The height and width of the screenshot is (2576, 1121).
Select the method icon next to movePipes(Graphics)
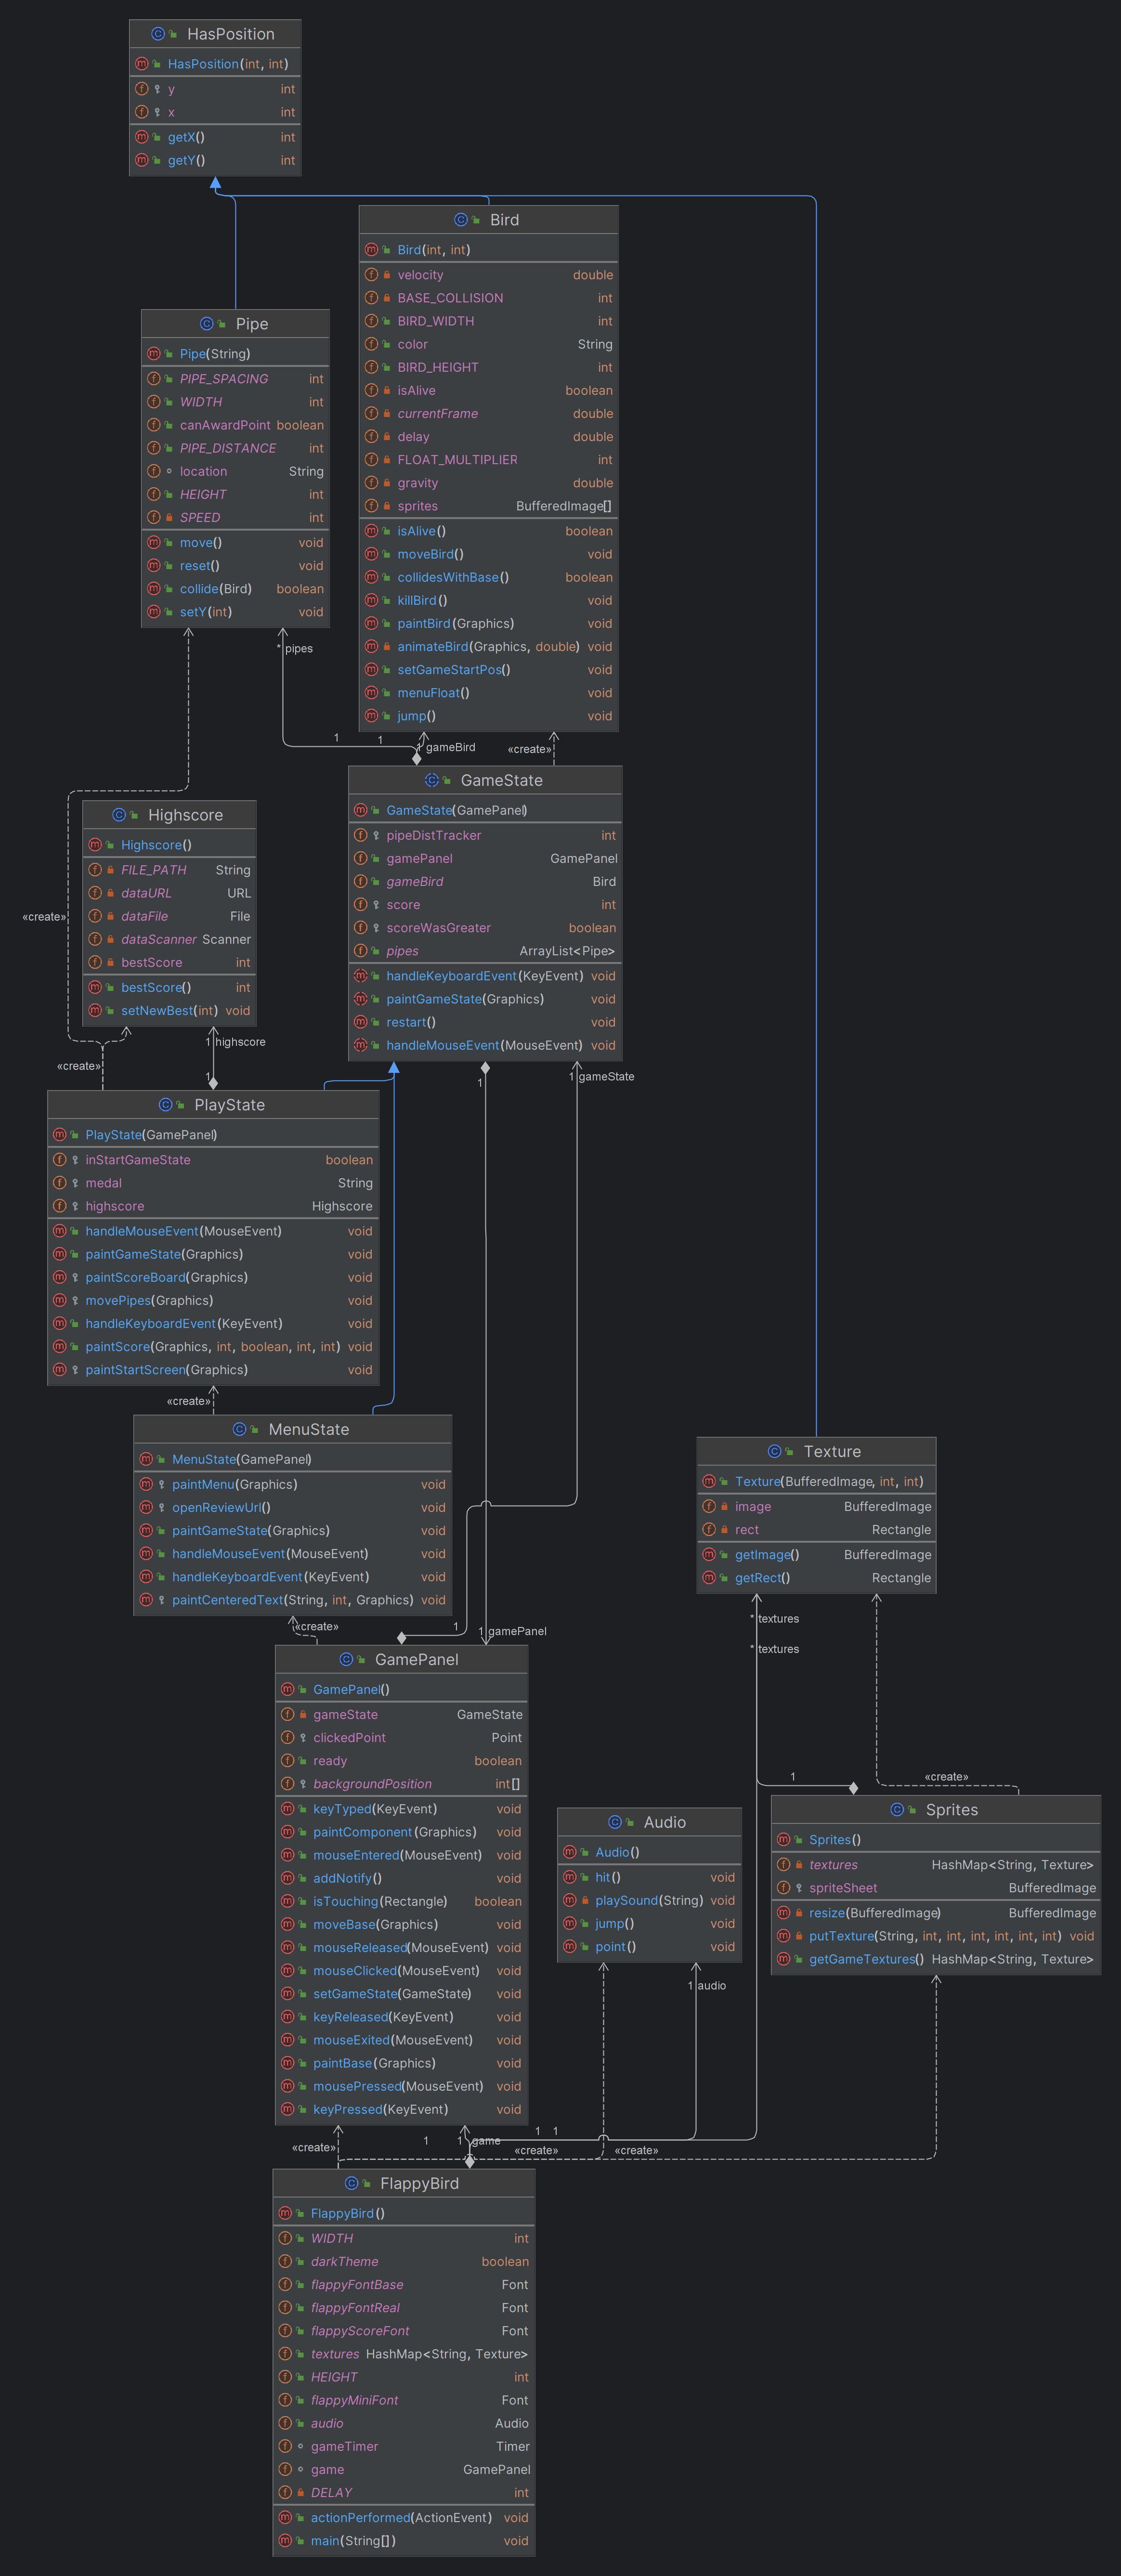click(x=60, y=1301)
